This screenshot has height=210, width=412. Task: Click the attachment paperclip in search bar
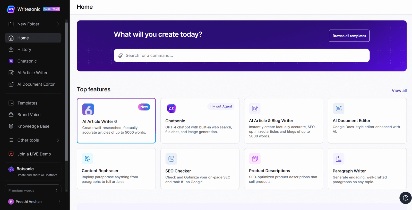coord(121,55)
